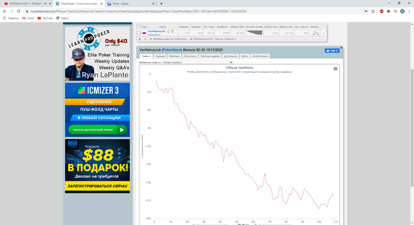The width and height of the screenshot is (414, 225).
Task: Reload the SharkScope page
Action: click(18, 11)
